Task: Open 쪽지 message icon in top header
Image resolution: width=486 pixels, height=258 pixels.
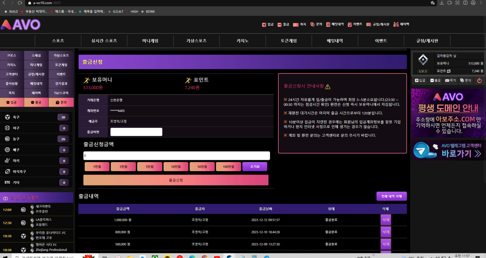Action: coord(296,25)
